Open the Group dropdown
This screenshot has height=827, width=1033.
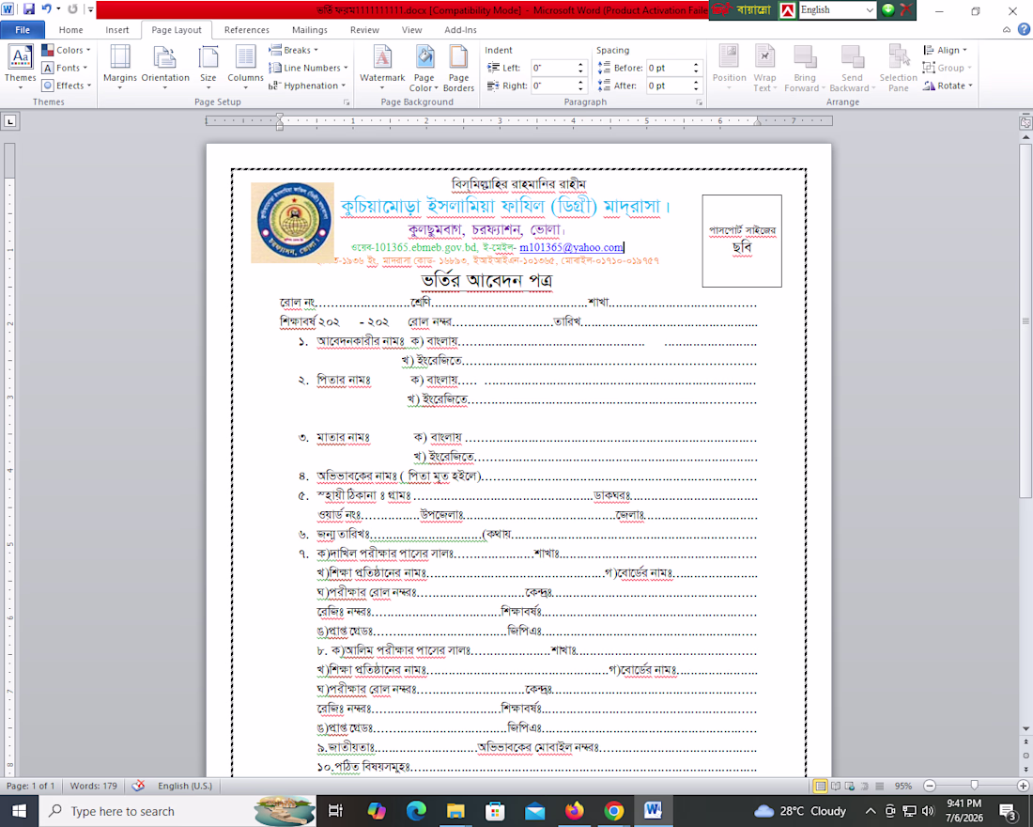point(948,68)
